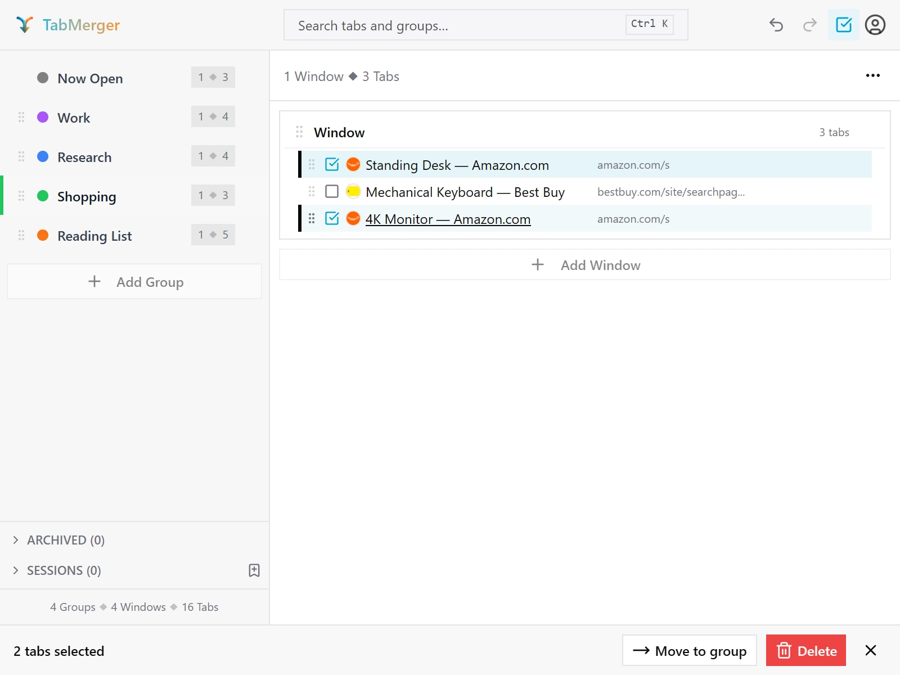
Task: Click the blue Research color dot
Action: pyautogui.click(x=43, y=156)
